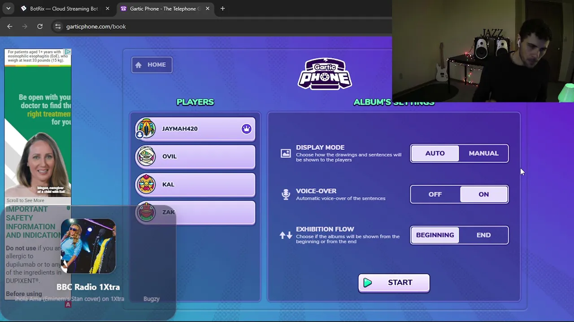574x322 pixels.
Task: Close the BotRix browser tab
Action: click(107, 8)
